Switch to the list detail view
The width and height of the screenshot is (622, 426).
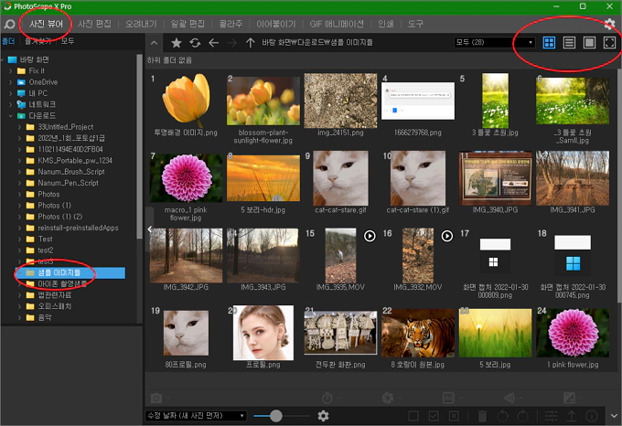click(x=569, y=42)
